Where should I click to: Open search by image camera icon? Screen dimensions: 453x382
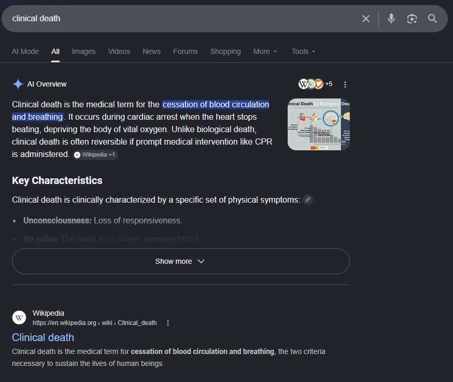412,19
